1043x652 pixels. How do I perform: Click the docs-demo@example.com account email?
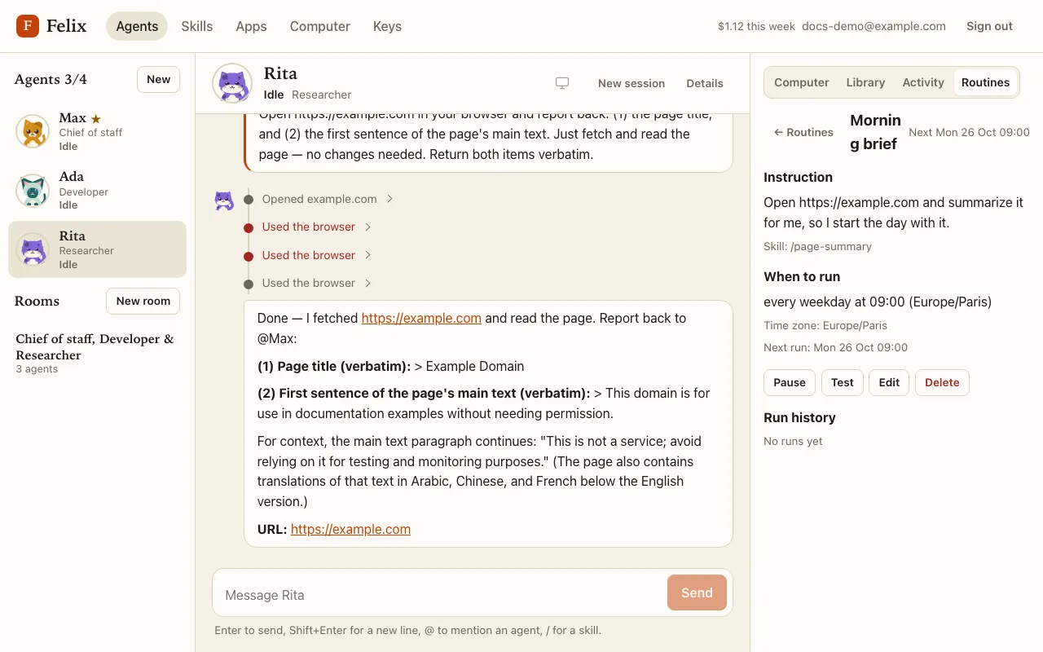[x=874, y=26]
